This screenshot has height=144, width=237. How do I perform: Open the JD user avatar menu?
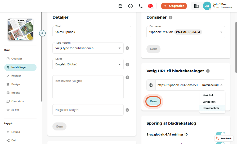[207, 6]
